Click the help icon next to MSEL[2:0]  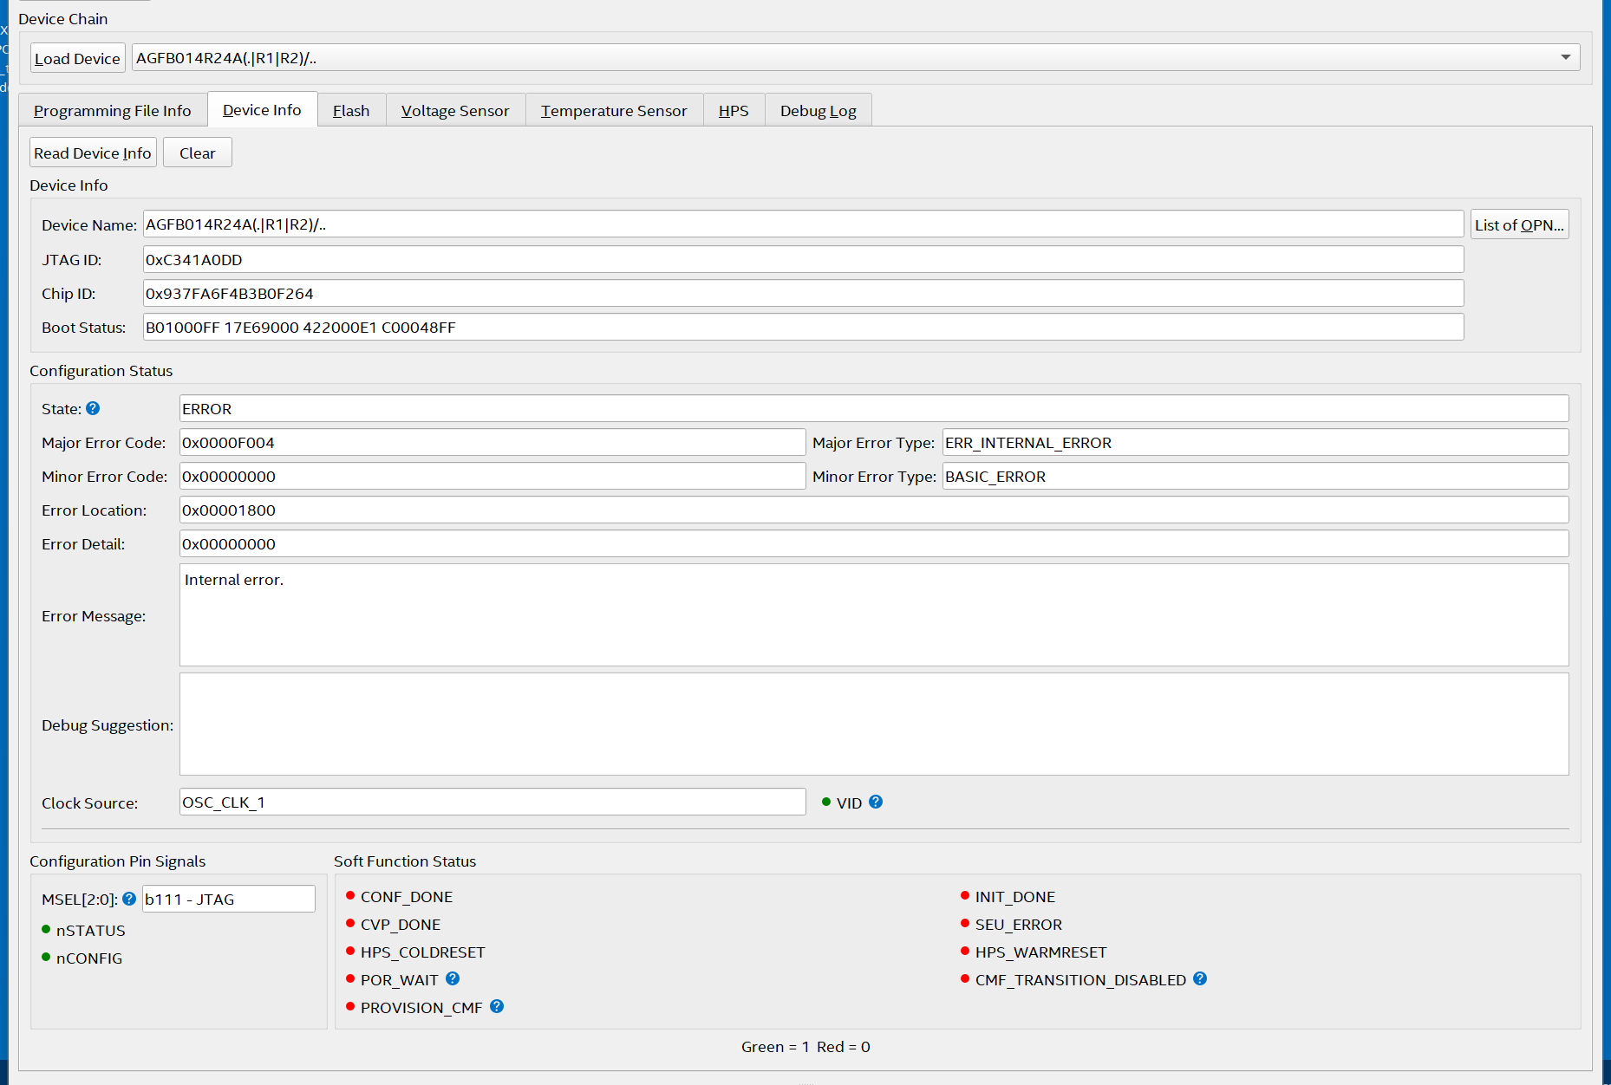(129, 899)
